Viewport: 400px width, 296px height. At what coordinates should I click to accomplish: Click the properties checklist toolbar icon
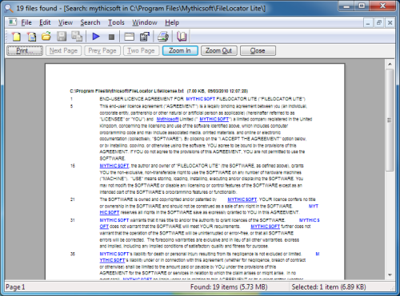[x=145, y=37]
